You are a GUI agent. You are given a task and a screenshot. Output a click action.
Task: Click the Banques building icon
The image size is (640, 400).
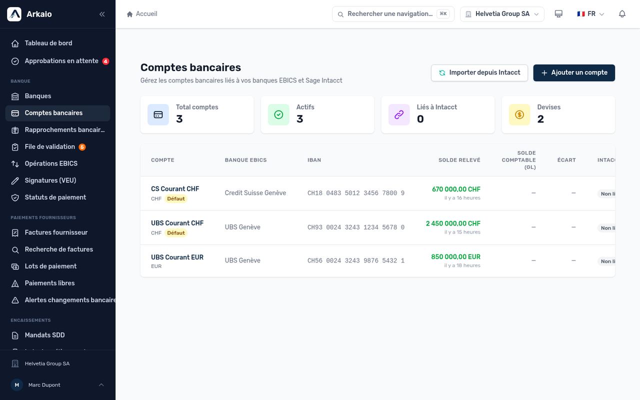[15, 96]
